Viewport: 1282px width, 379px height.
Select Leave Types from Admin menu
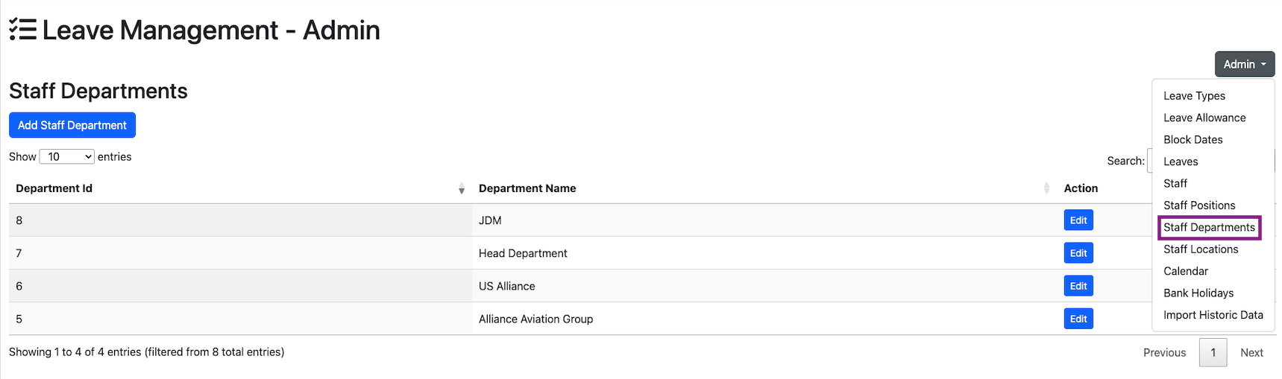1194,96
